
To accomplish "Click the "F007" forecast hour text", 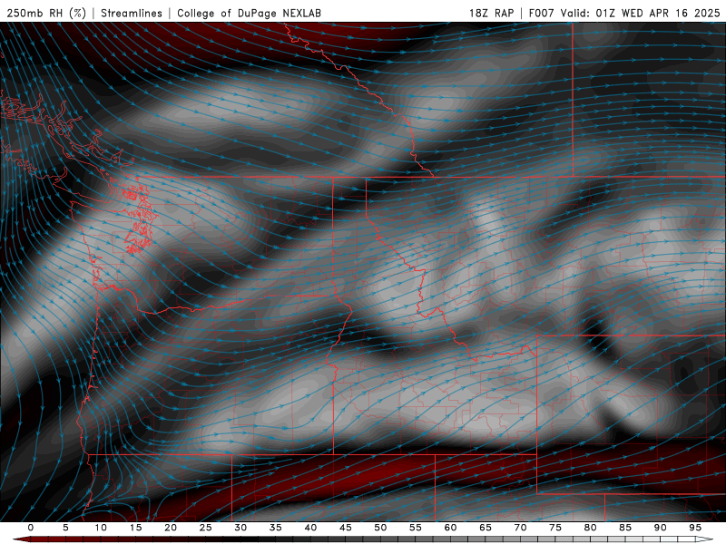I will click(541, 13).
